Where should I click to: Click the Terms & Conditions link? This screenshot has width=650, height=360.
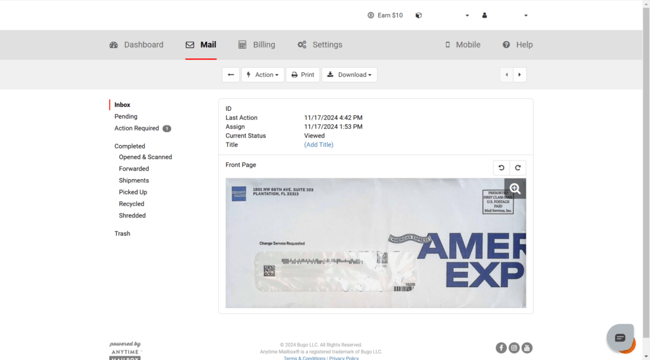click(305, 358)
